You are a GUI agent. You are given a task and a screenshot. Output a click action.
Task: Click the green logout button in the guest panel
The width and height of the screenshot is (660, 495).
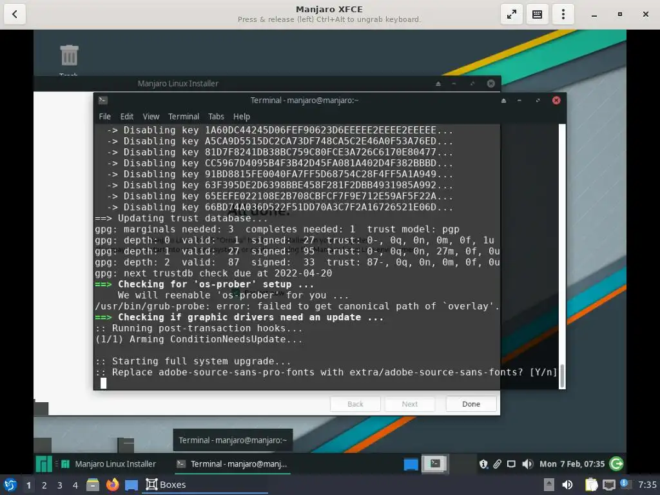[617, 464]
